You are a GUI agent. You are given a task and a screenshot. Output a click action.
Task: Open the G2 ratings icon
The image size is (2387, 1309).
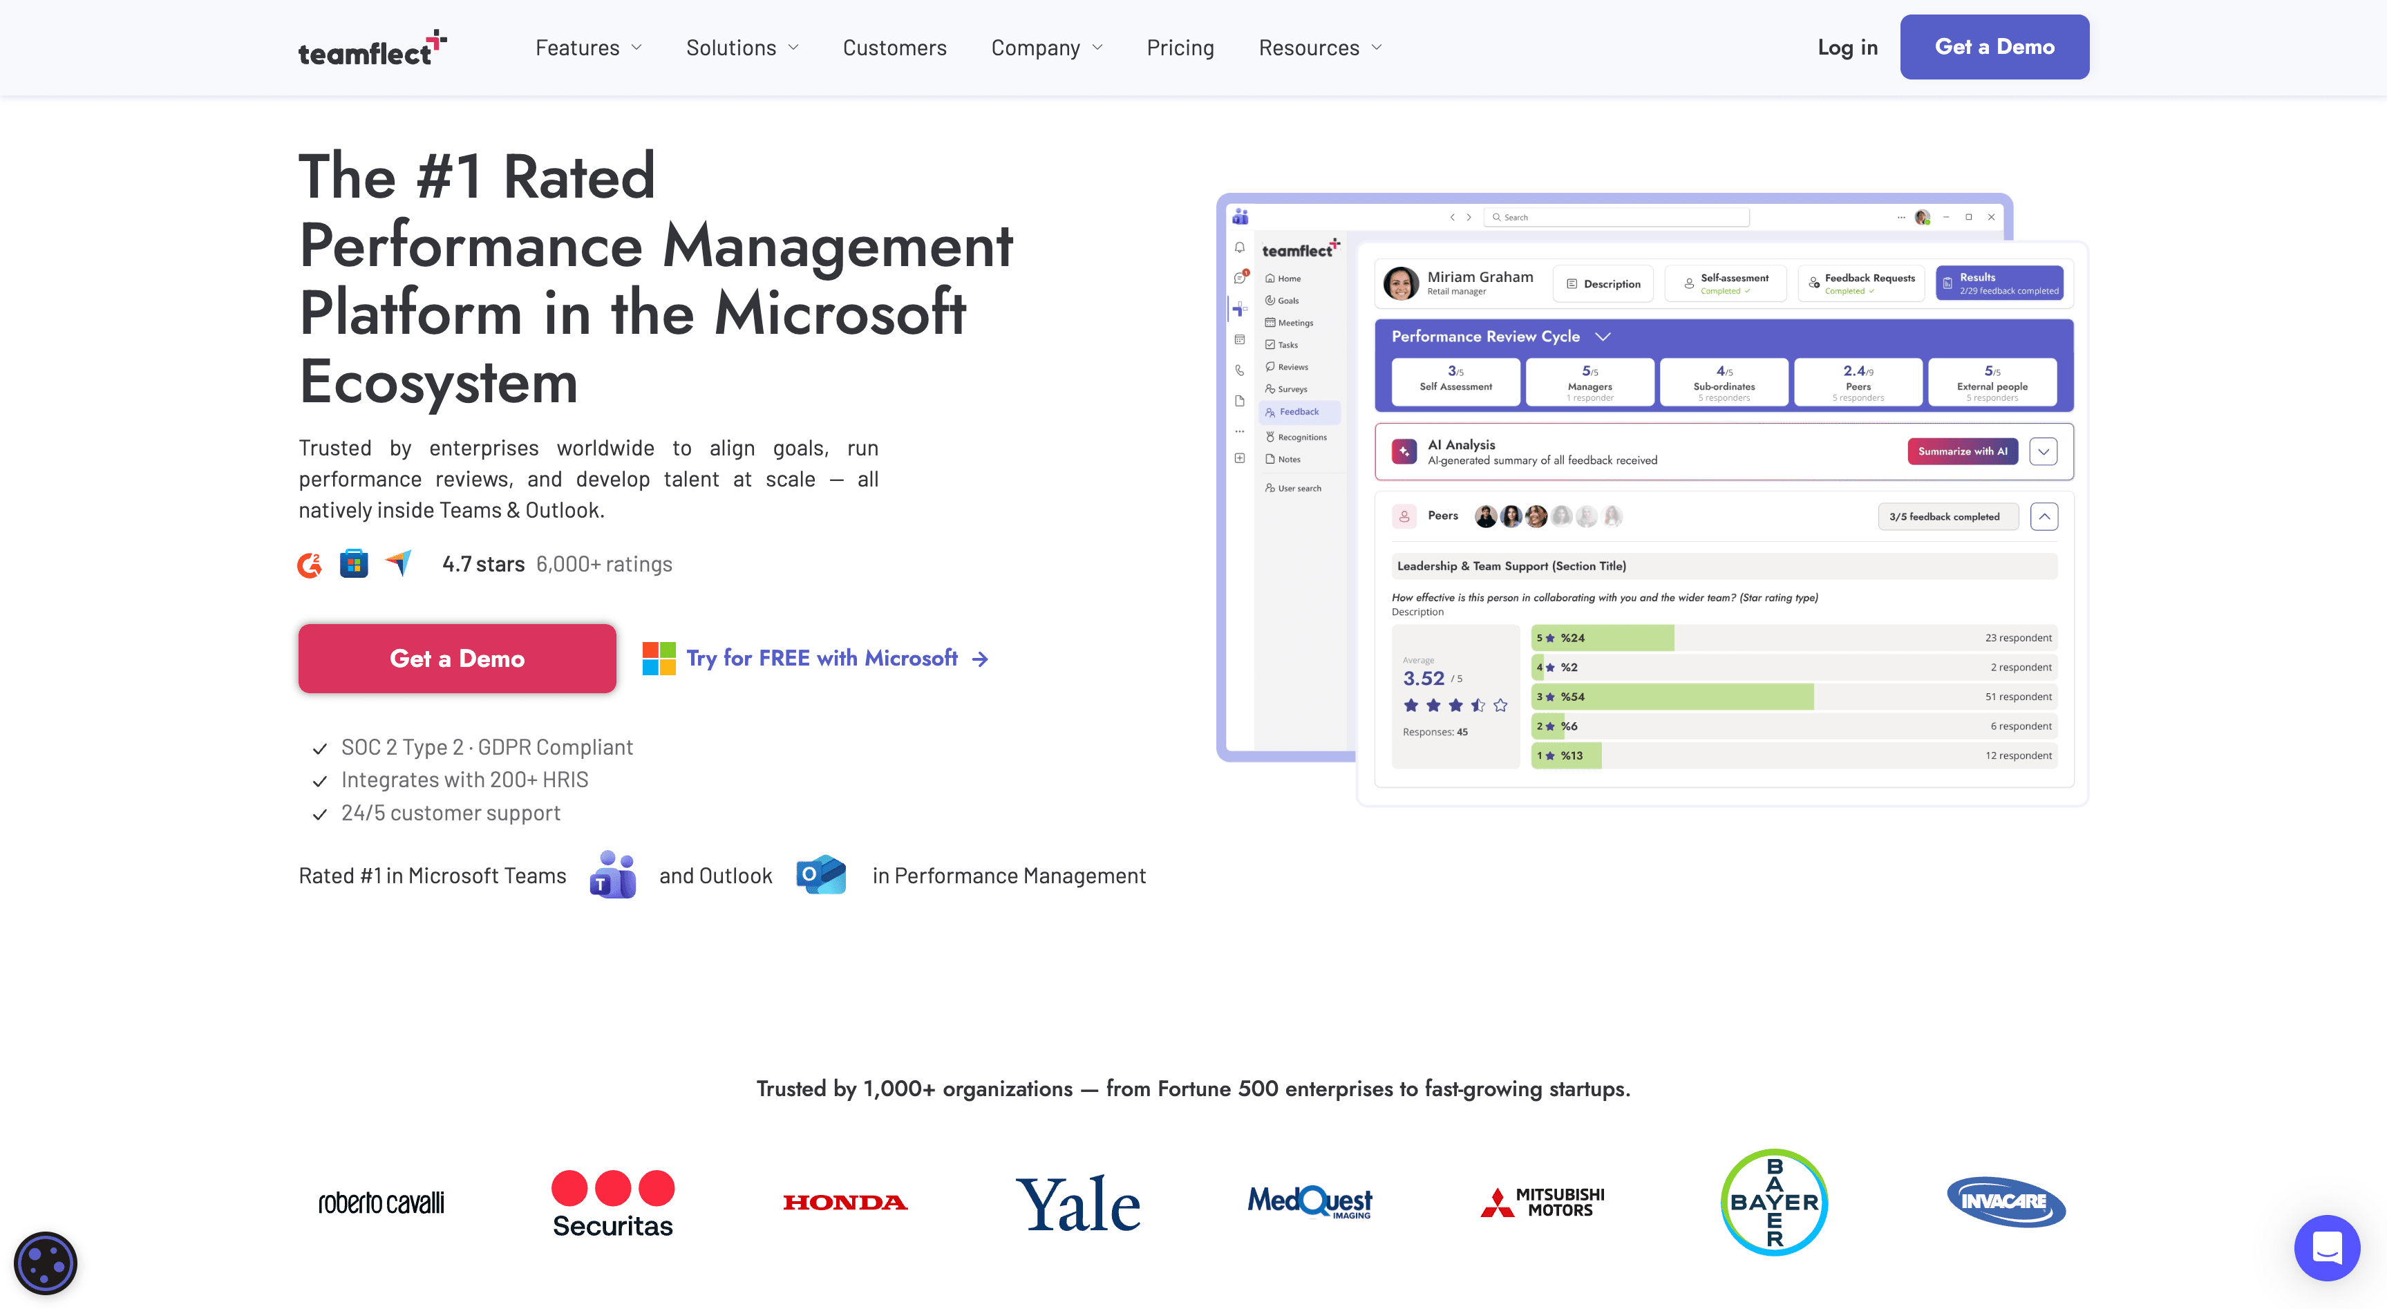coord(310,564)
